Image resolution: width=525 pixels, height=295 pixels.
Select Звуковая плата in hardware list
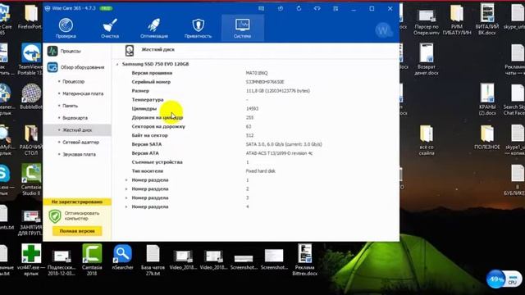[x=79, y=154]
